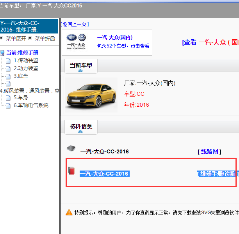The width and height of the screenshot is (239, 234).
Task: Click the page icon next to 2.动力装置
Action: (x=8, y=69)
